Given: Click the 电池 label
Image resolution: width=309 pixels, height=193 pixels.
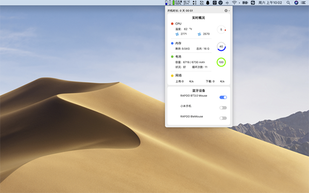Looking at the screenshot, I should pyautogui.click(x=178, y=57).
